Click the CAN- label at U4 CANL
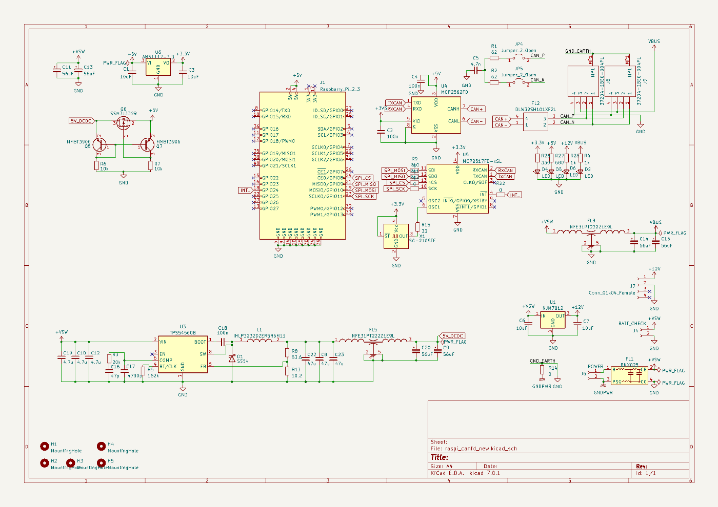The image size is (718, 507). (x=476, y=121)
